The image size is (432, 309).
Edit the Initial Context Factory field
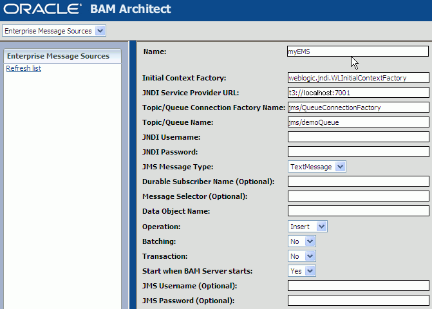[x=358, y=78]
